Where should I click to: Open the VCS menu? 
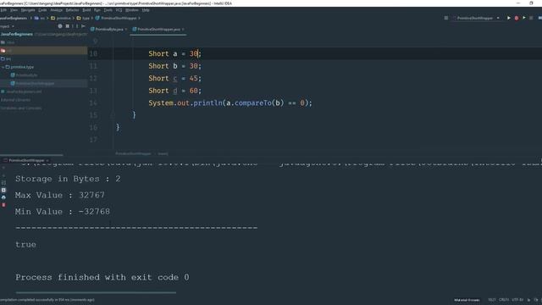point(119,10)
